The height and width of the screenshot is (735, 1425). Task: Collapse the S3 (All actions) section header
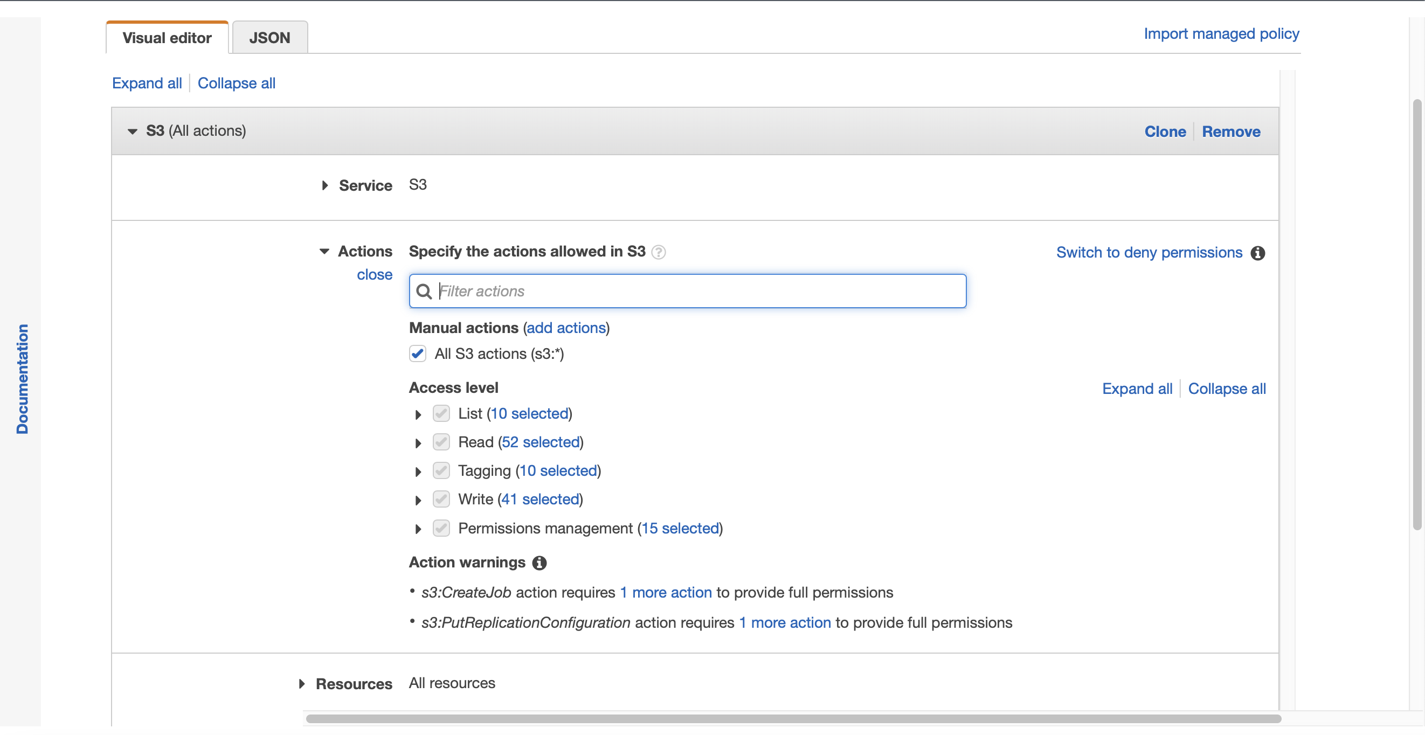coord(132,131)
